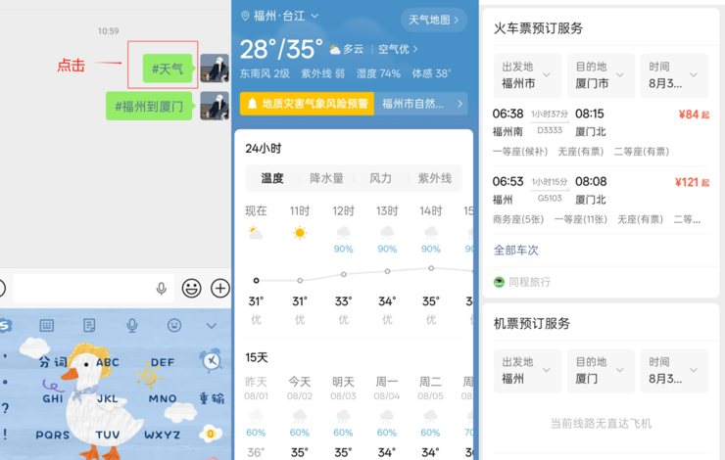Open train destination 目的地 厦门市 dropdown
The width and height of the screenshot is (725, 460).
tap(600, 74)
